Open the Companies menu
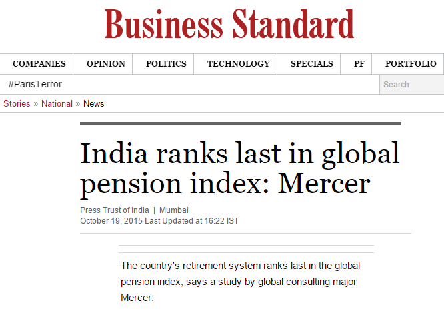 coord(39,64)
